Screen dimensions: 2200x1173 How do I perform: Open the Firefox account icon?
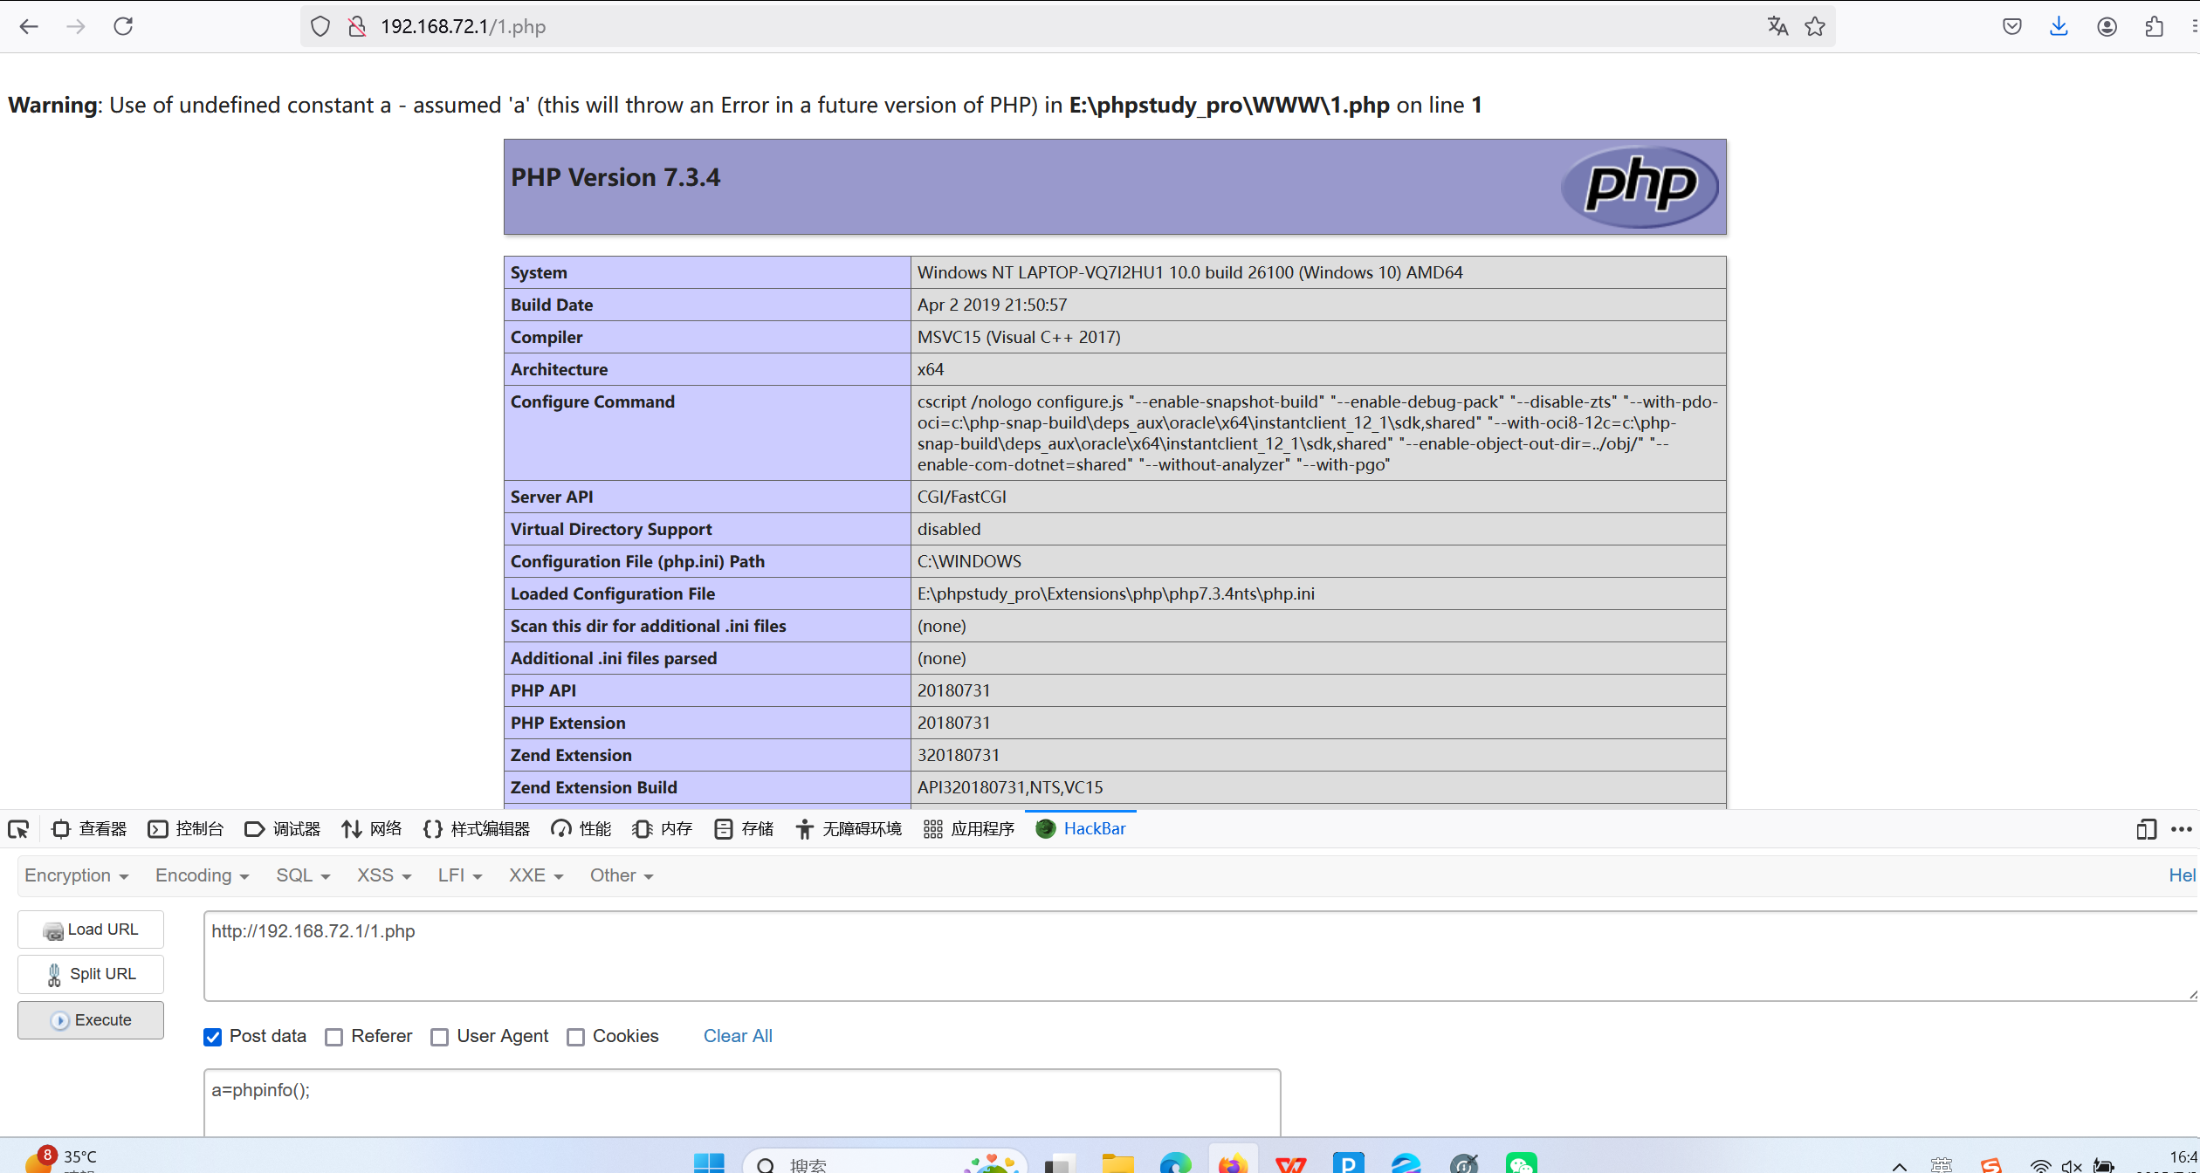pyautogui.click(x=2107, y=26)
